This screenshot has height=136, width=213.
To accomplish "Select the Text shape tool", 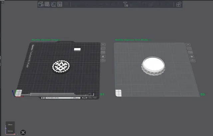I will point(125,4).
